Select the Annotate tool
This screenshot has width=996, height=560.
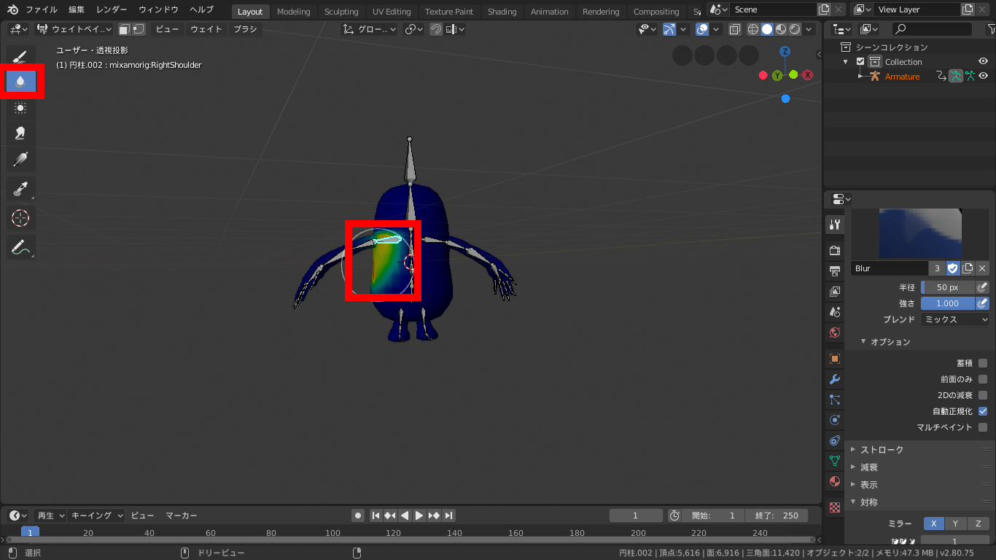(21, 247)
